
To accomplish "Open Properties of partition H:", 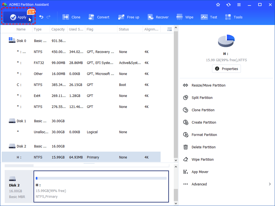I will click(226, 69).
